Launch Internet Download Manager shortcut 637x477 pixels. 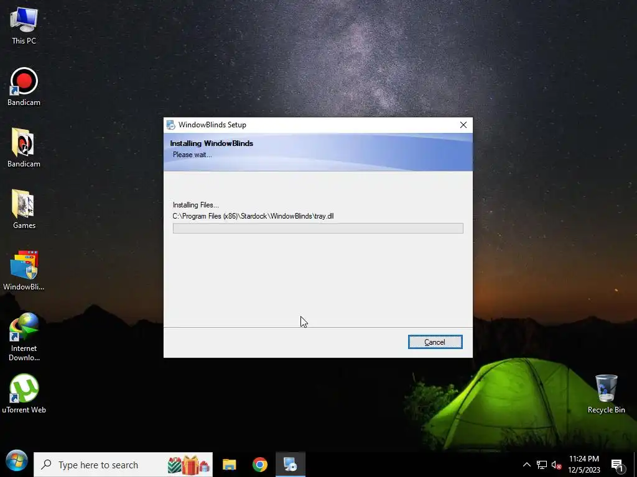coord(24,337)
